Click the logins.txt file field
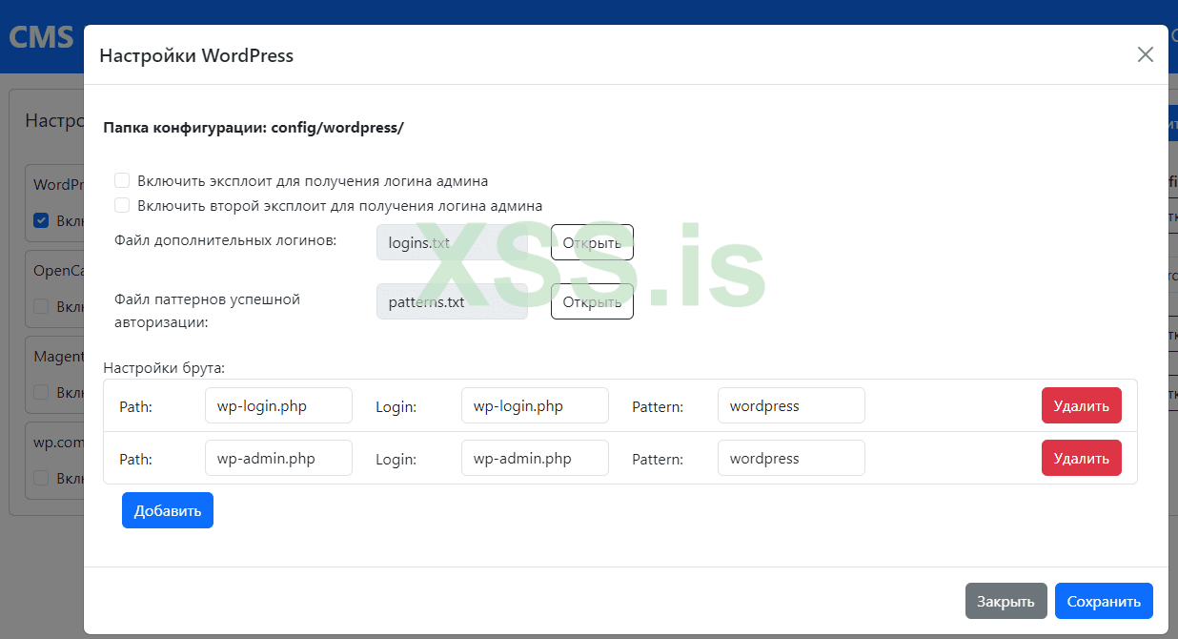This screenshot has width=1178, height=639. [x=452, y=242]
